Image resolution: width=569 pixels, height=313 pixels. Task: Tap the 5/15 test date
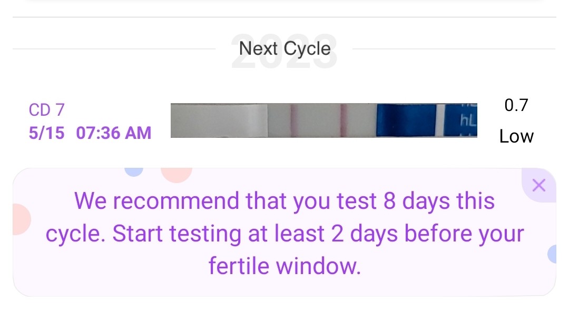(x=46, y=133)
